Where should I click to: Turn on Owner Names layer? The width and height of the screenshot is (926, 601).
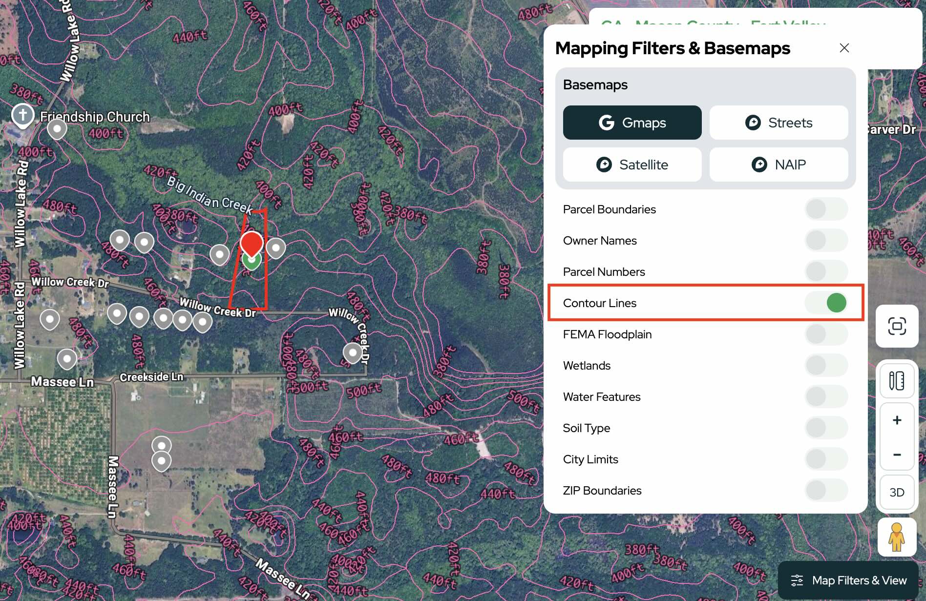tap(826, 240)
